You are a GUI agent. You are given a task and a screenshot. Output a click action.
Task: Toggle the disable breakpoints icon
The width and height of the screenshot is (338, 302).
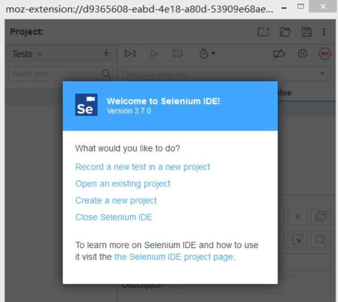pyautogui.click(x=279, y=54)
